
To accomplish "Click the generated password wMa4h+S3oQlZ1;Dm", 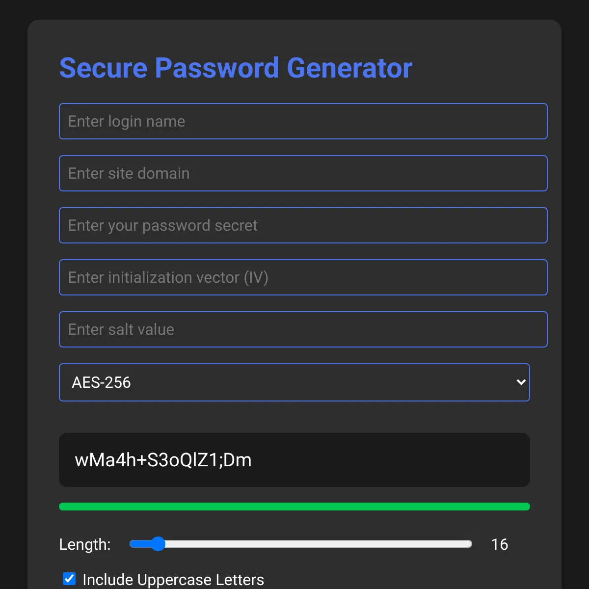I will tap(163, 460).
